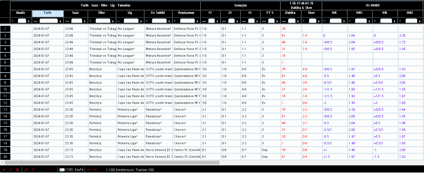Focus the Ev Sahibi filter input field

tap(159, 21)
